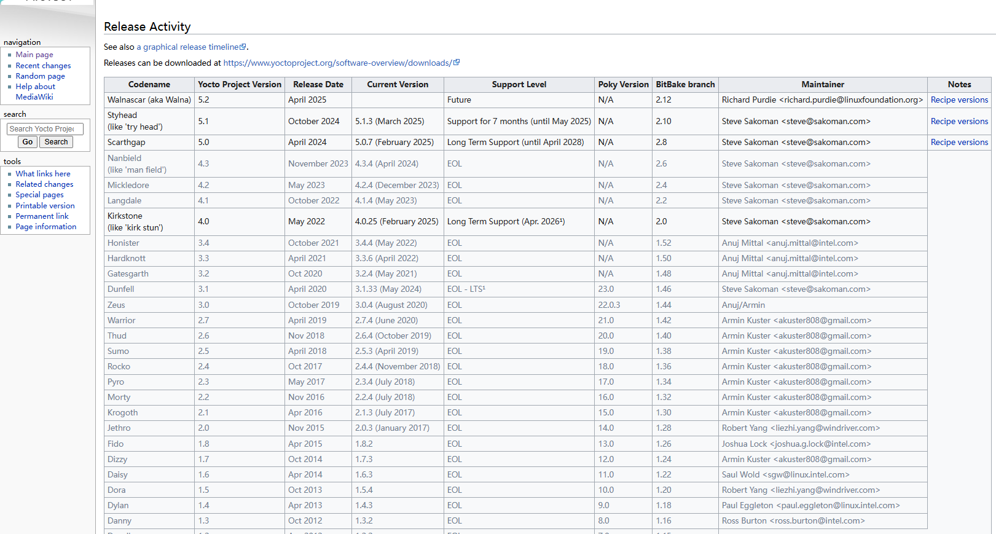The height and width of the screenshot is (534, 996).
Task: Open the Permanent link tool
Action: tap(42, 216)
